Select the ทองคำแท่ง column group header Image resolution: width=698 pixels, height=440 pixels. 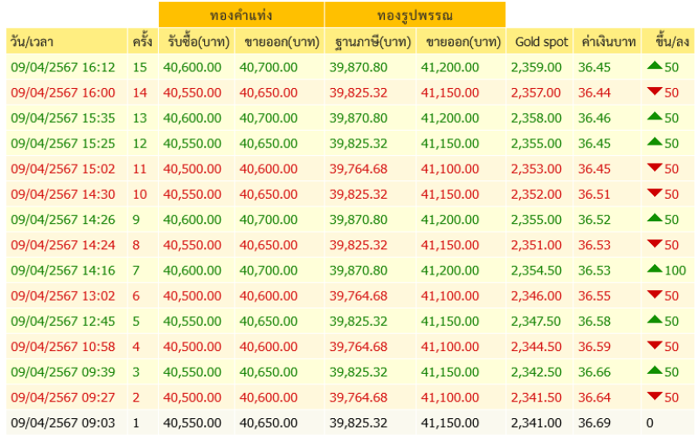[x=242, y=15]
